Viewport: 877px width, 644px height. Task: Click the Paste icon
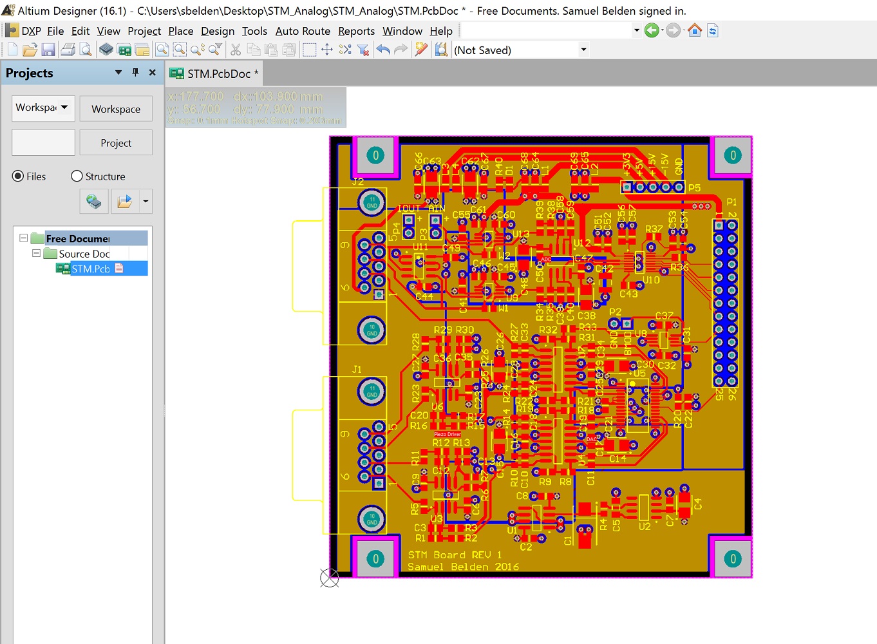click(x=271, y=50)
